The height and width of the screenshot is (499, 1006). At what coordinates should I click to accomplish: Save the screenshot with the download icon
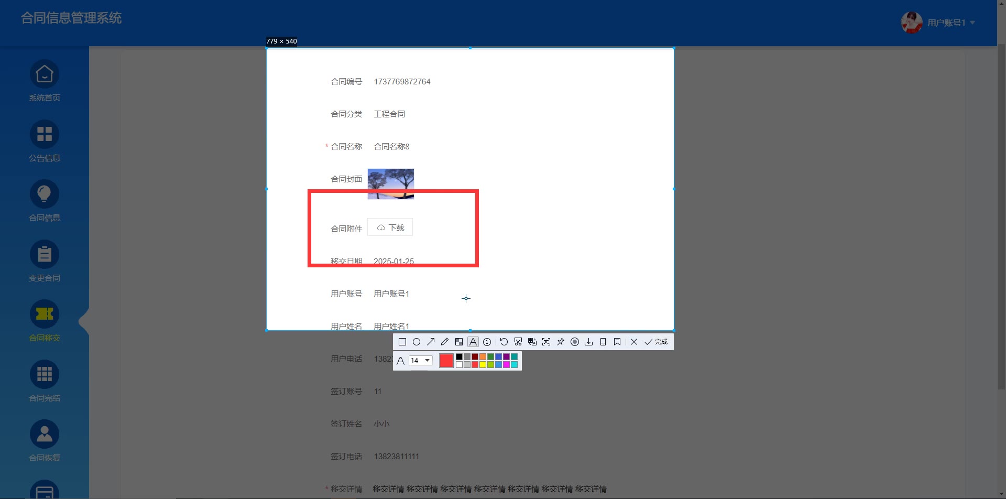pos(589,342)
